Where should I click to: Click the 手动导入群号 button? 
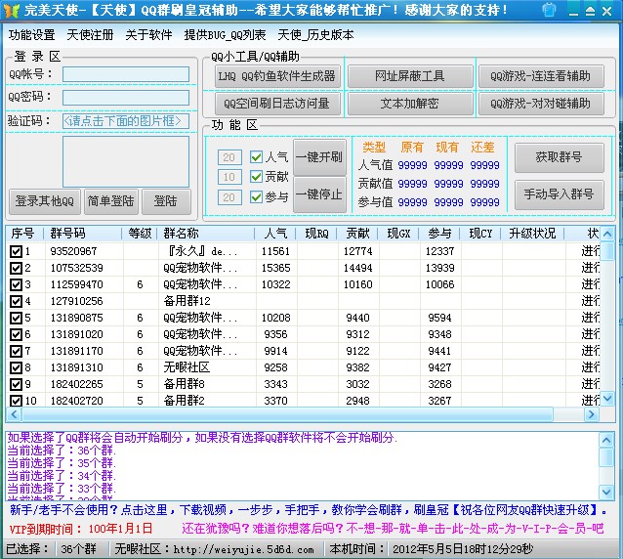click(559, 194)
